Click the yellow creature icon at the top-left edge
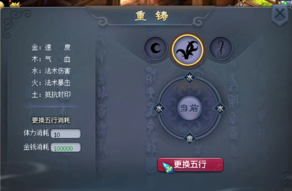 (x=15, y=4)
